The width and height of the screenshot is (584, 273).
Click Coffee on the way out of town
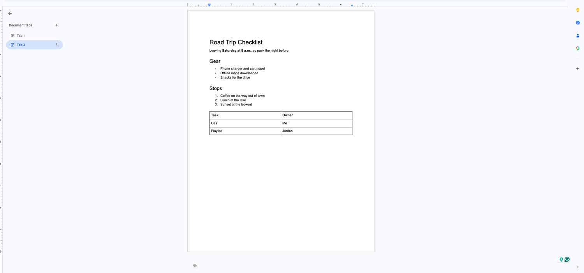pyautogui.click(x=243, y=96)
